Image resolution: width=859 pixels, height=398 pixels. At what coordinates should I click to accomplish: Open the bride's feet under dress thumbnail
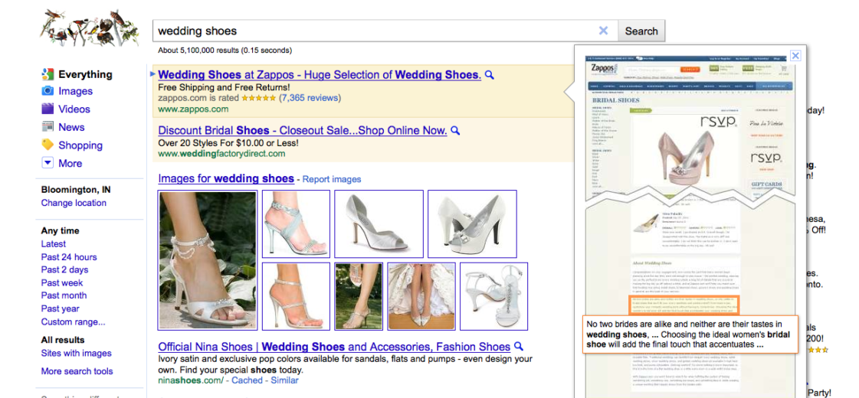[x=421, y=296]
